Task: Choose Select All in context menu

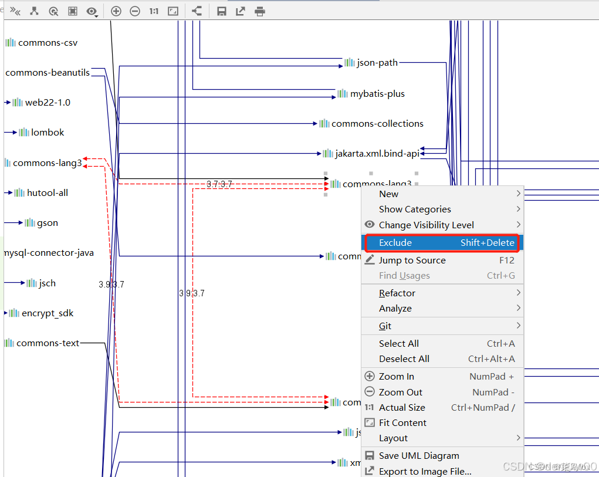Action: click(x=442, y=344)
